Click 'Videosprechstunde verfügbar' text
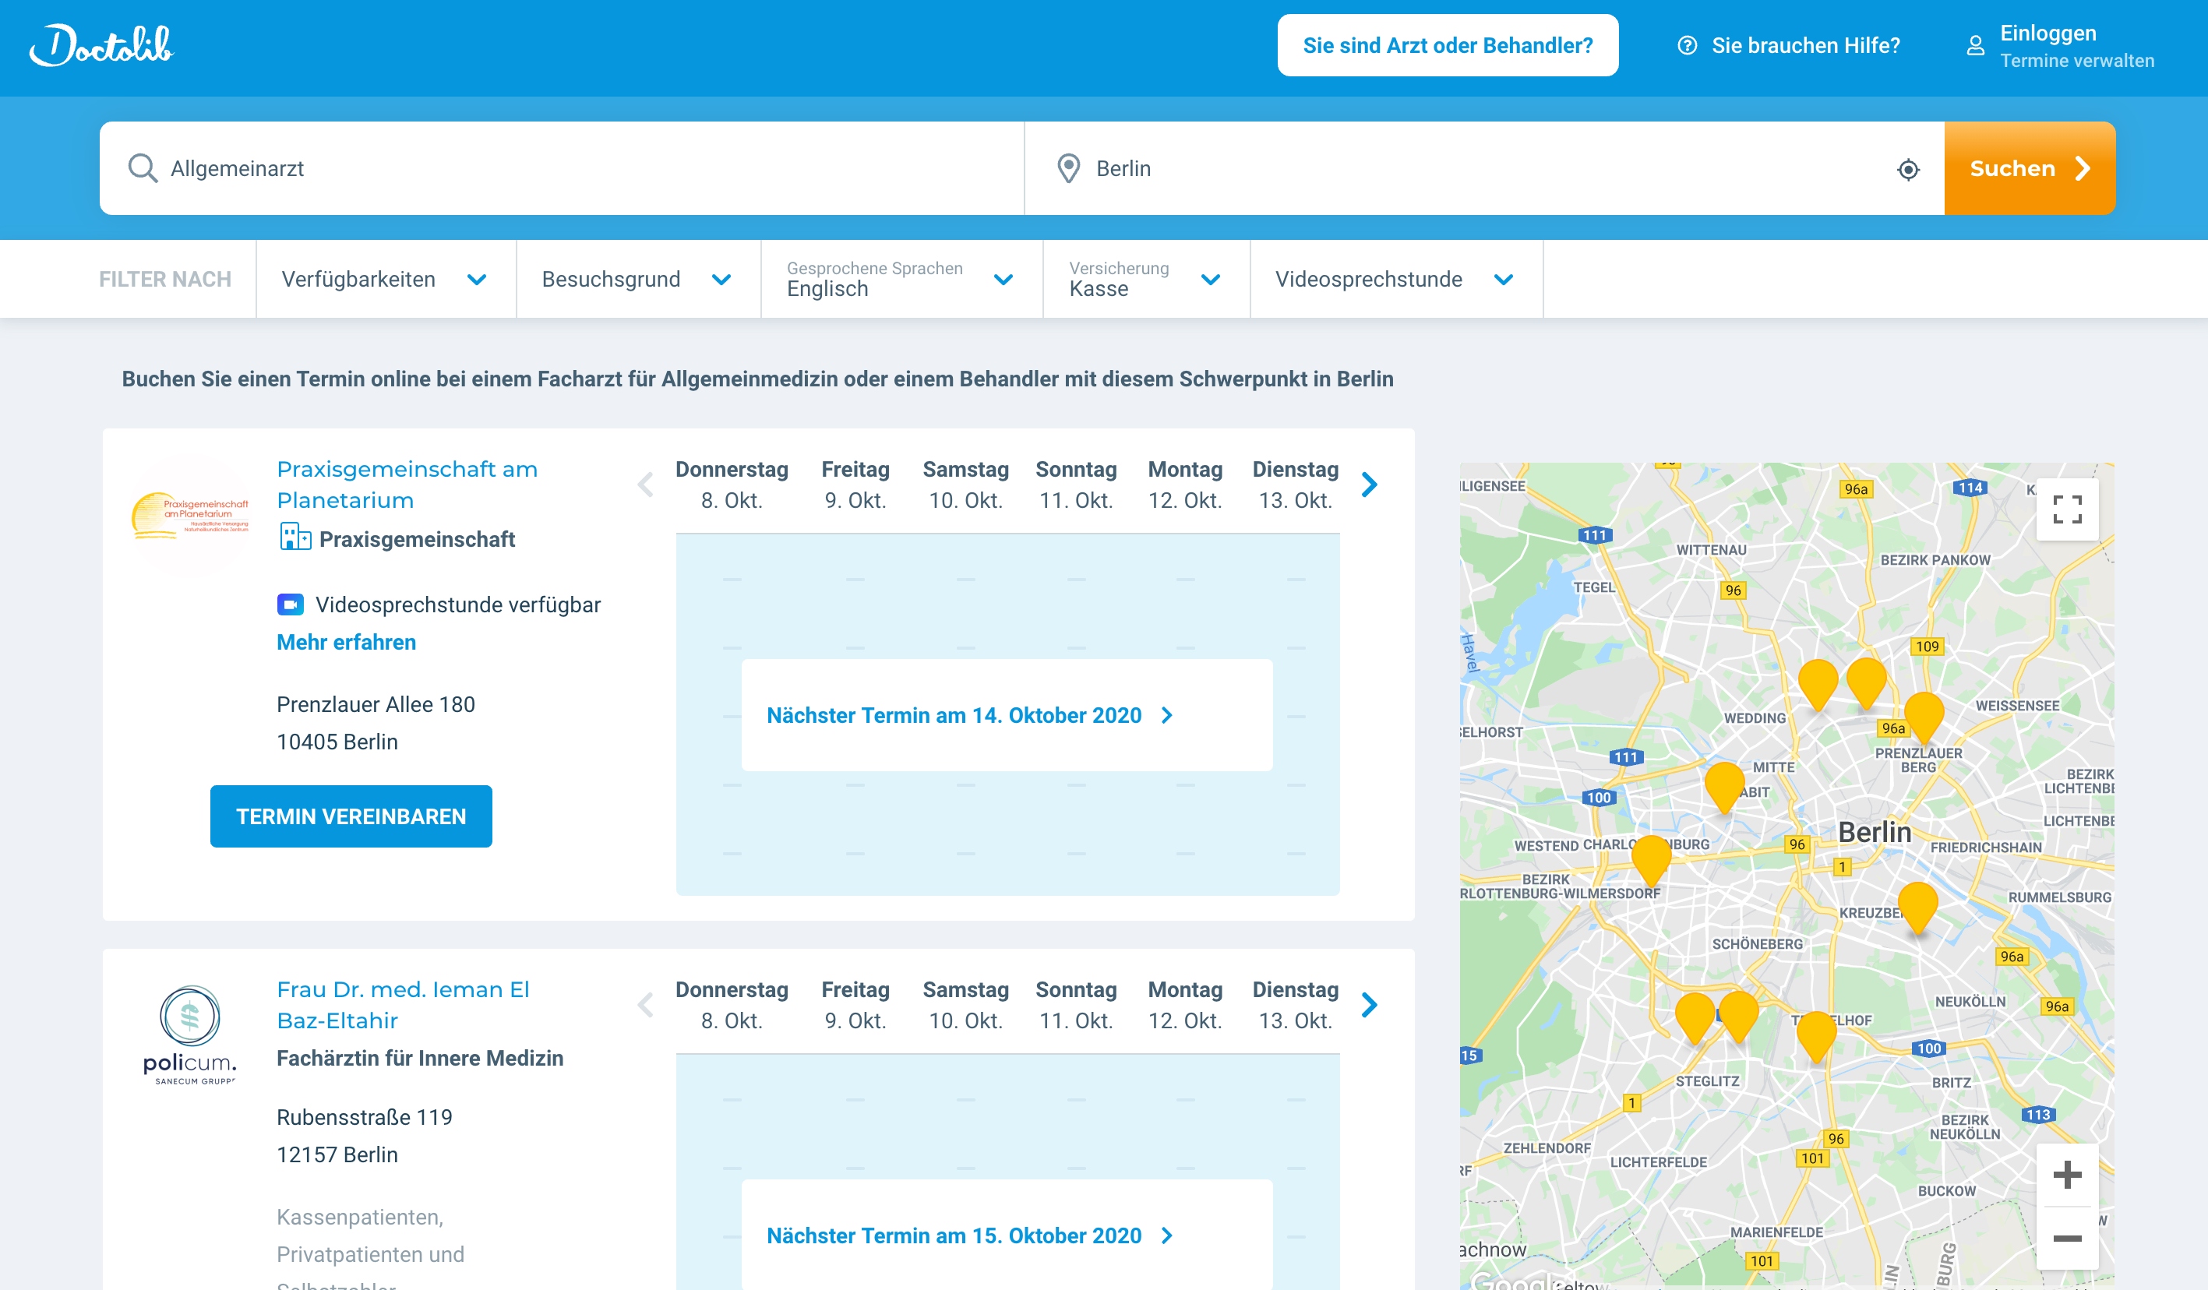Image resolution: width=2208 pixels, height=1290 pixels. tap(458, 604)
